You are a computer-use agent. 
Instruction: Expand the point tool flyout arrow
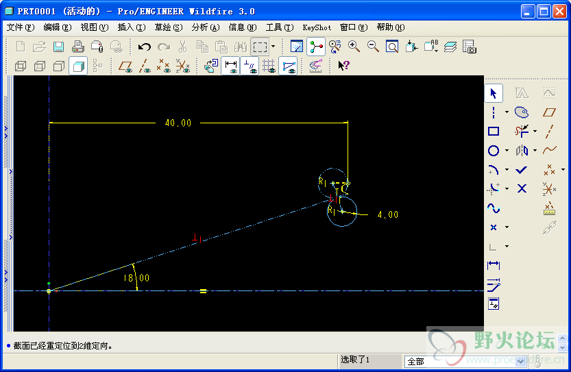[x=507, y=227]
